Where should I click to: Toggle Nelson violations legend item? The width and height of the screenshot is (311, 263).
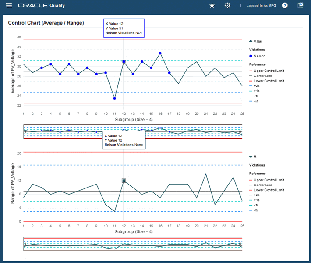(x=257, y=56)
